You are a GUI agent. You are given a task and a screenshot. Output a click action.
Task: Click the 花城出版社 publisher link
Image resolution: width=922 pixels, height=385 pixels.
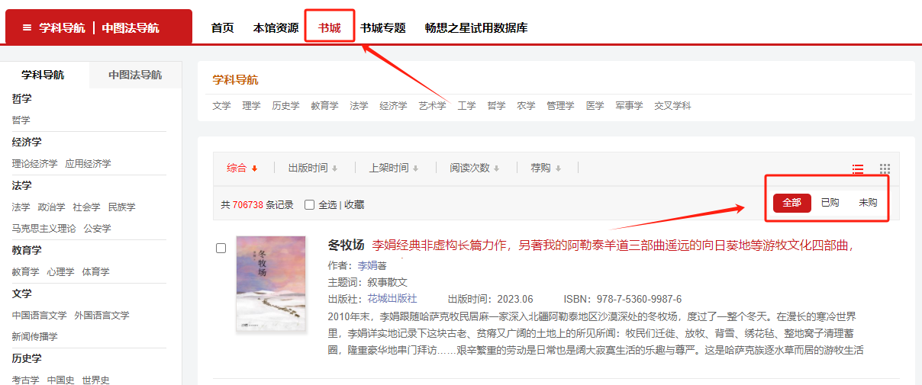pyautogui.click(x=392, y=299)
